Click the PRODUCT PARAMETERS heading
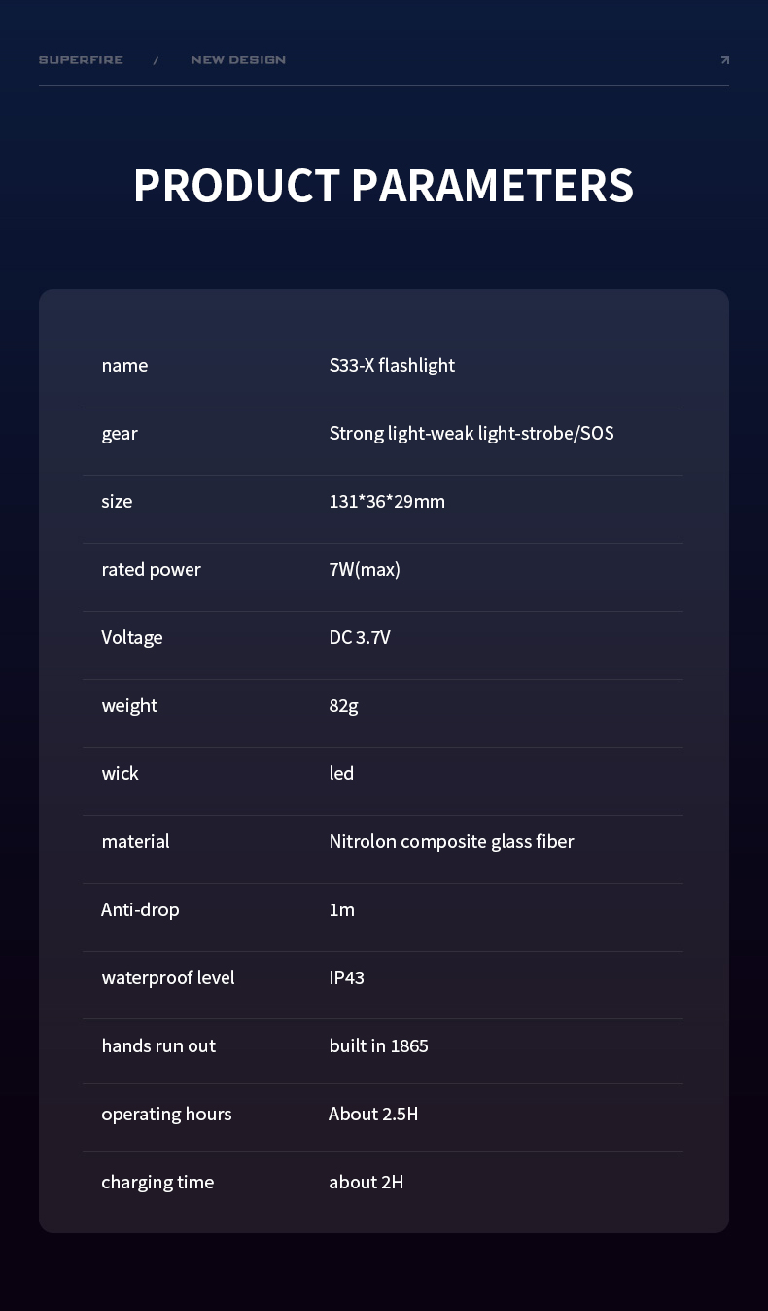768x1311 pixels. point(383,185)
